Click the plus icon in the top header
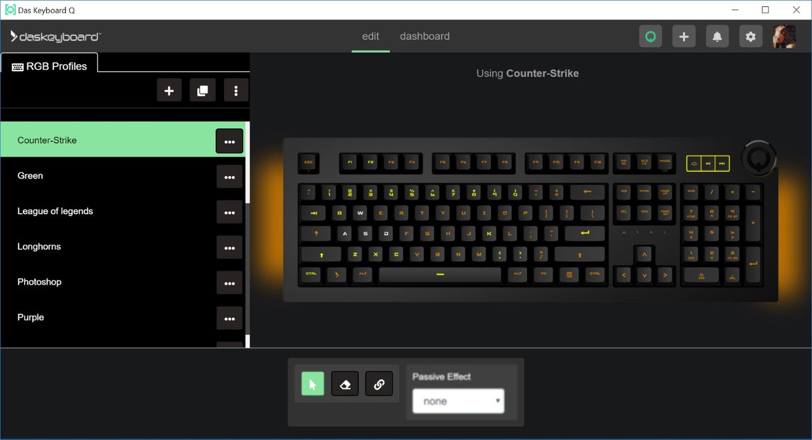The image size is (812, 440). click(x=684, y=37)
